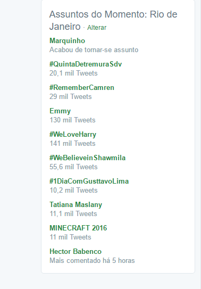
Task: Open the #WeBelieveinShawmila hashtag
Action: click(x=87, y=158)
